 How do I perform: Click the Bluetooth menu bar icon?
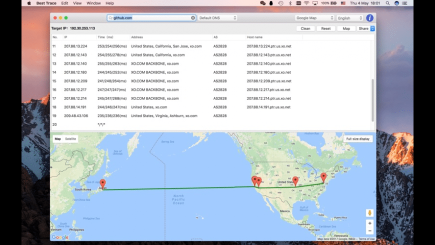coord(290,3)
